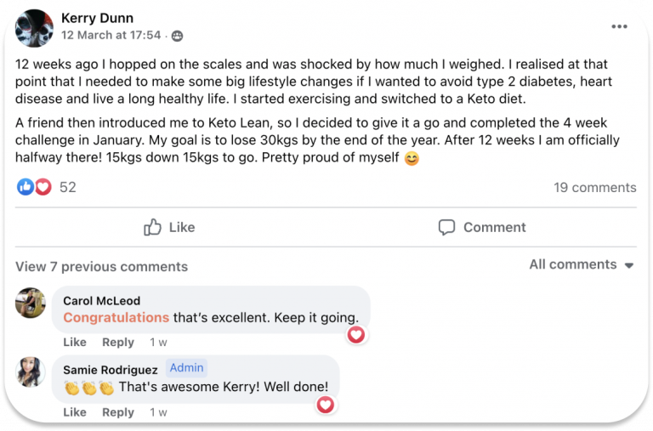653x431 pixels.
Task: Open Kerry Dunn's profile name link
Action: tap(98, 19)
